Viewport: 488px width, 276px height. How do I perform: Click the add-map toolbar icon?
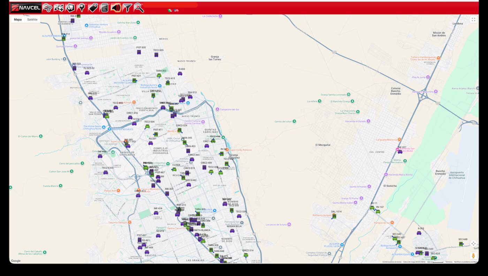coord(59,8)
